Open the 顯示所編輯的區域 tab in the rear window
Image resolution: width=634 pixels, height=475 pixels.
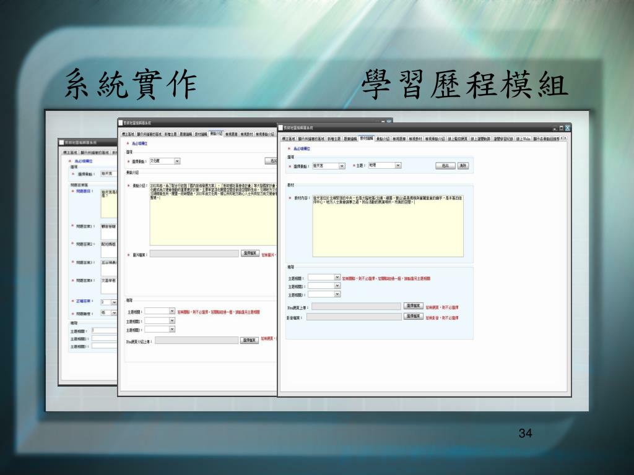(95, 153)
